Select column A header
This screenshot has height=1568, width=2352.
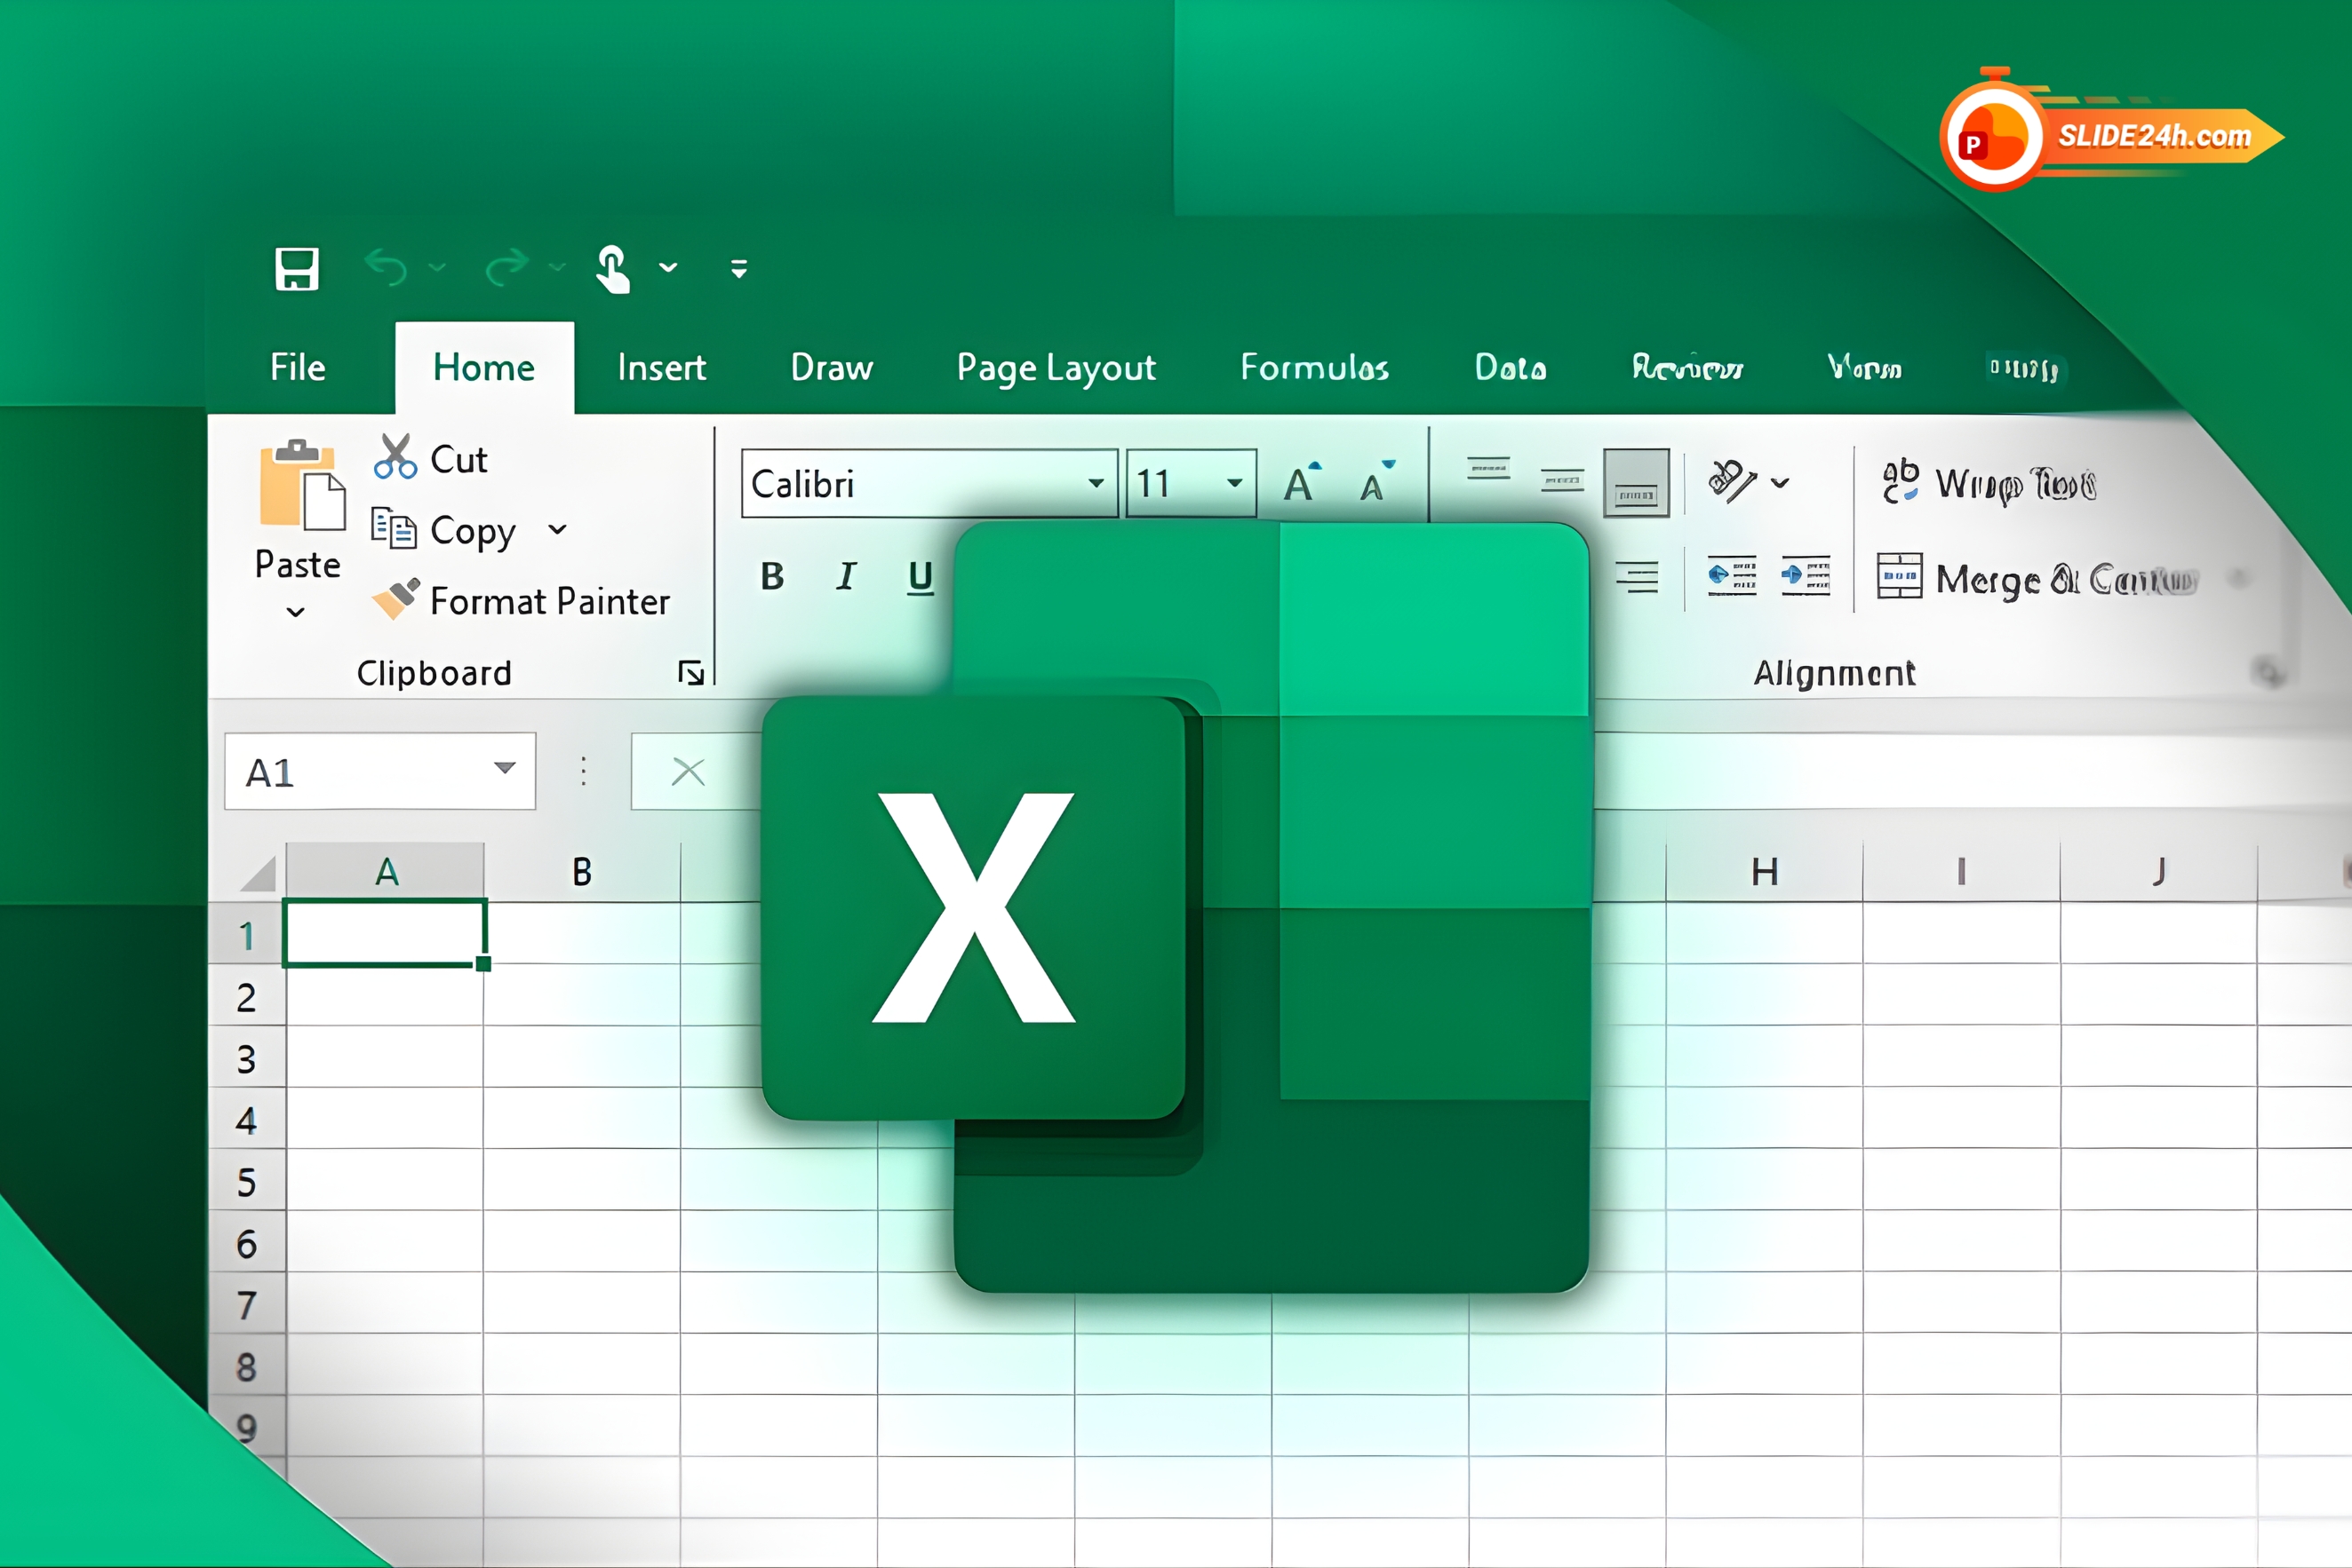[x=387, y=872]
